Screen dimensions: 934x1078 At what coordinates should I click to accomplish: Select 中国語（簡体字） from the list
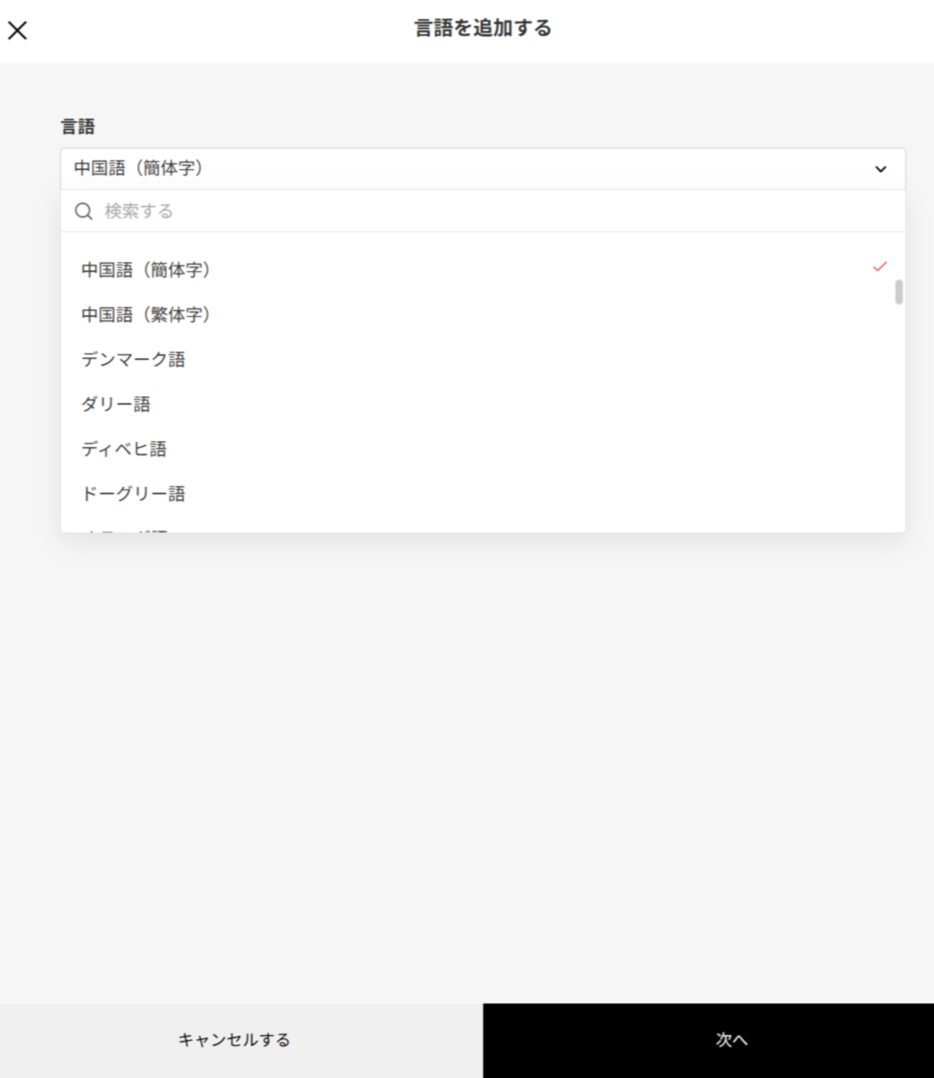tap(146, 270)
